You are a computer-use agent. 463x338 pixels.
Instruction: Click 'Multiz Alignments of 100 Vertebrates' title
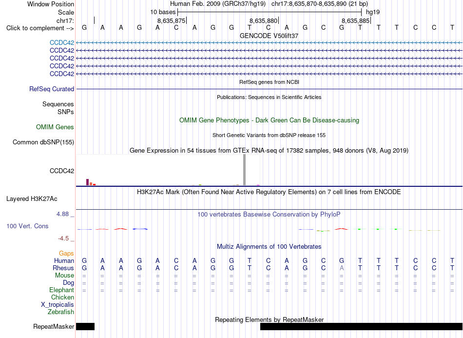[269, 247]
